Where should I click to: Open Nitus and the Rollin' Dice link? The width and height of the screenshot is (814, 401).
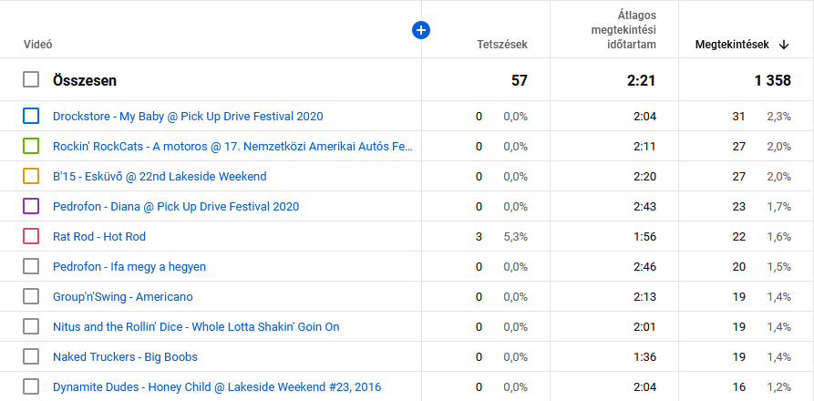coord(196,326)
